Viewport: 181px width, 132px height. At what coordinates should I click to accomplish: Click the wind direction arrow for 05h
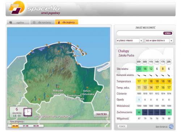(x=139, y=75)
